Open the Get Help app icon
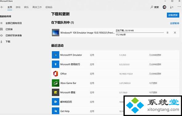 click(55, 111)
